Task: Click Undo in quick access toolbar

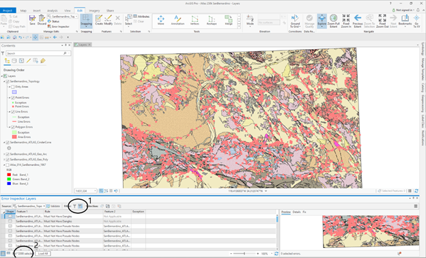Action: pos(20,38)
